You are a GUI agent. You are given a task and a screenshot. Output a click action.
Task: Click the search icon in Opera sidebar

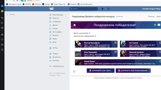point(2,18)
